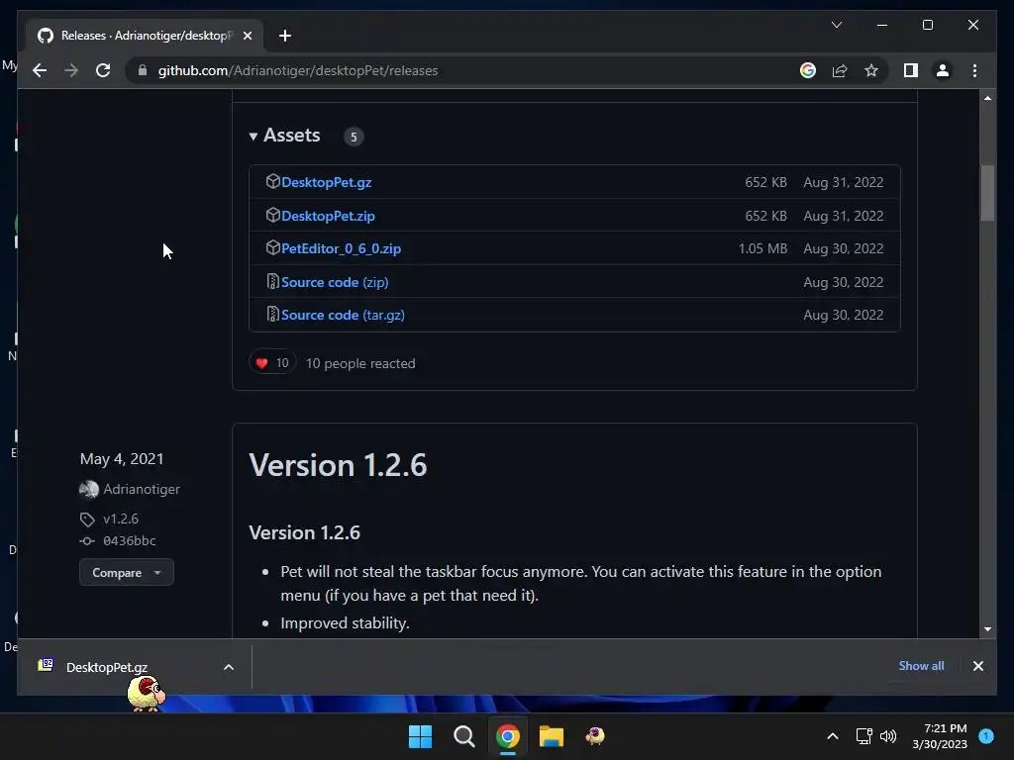Image resolution: width=1014 pixels, height=760 pixels.
Task: Open the notification badge in the tray
Action: 986,735
